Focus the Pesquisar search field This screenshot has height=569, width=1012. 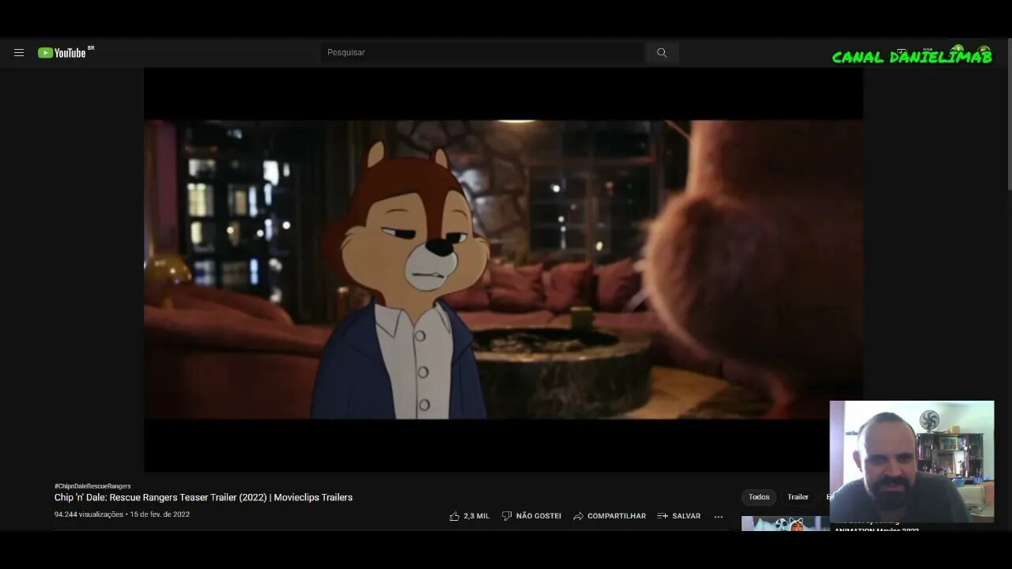pyautogui.click(x=482, y=52)
